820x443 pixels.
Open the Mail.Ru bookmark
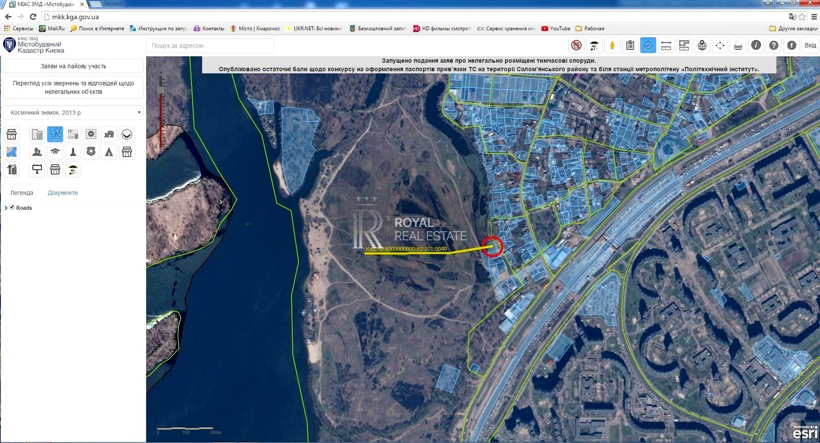(x=52, y=29)
